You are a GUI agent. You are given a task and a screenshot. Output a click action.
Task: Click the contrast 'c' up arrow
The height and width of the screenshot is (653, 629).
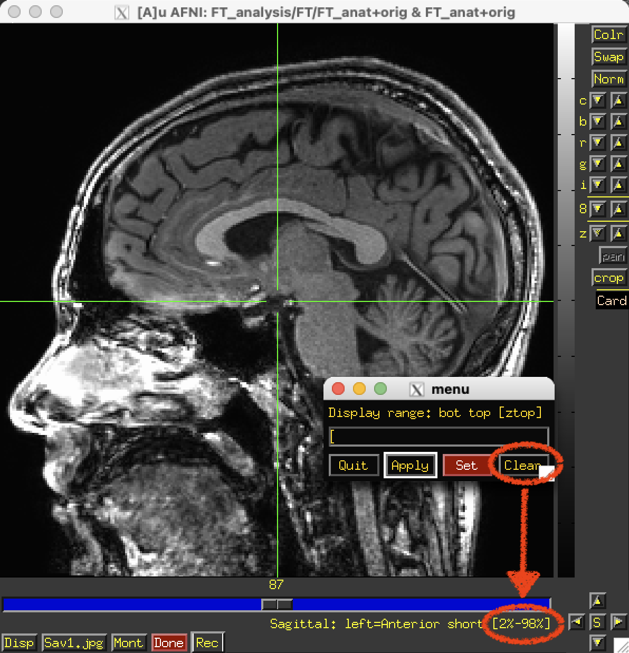(618, 100)
